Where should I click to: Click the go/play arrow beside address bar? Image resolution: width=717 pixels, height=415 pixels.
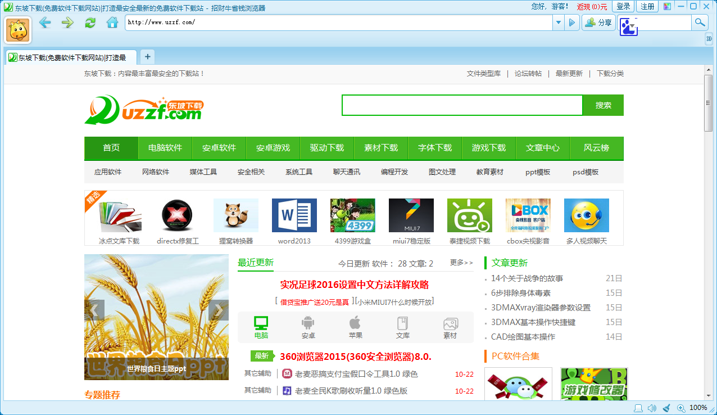pos(572,22)
